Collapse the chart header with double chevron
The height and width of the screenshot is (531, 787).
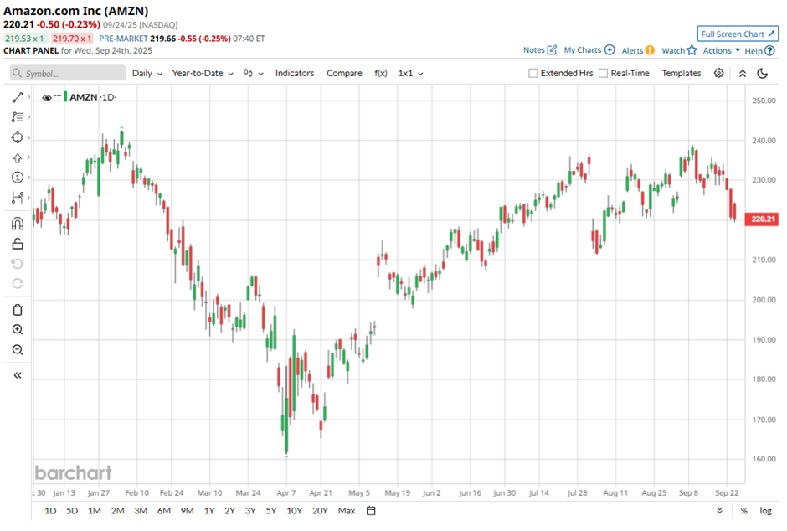[743, 74]
